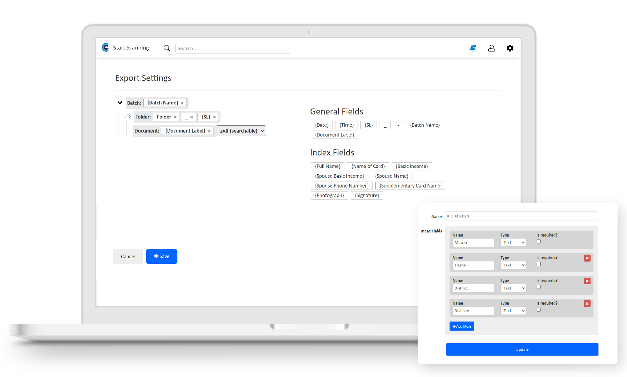Add the hyphen general field tag

coord(398,125)
